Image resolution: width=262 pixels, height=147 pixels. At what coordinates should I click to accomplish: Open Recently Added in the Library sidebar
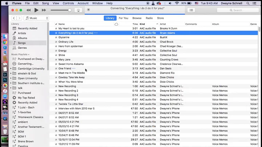(28, 28)
